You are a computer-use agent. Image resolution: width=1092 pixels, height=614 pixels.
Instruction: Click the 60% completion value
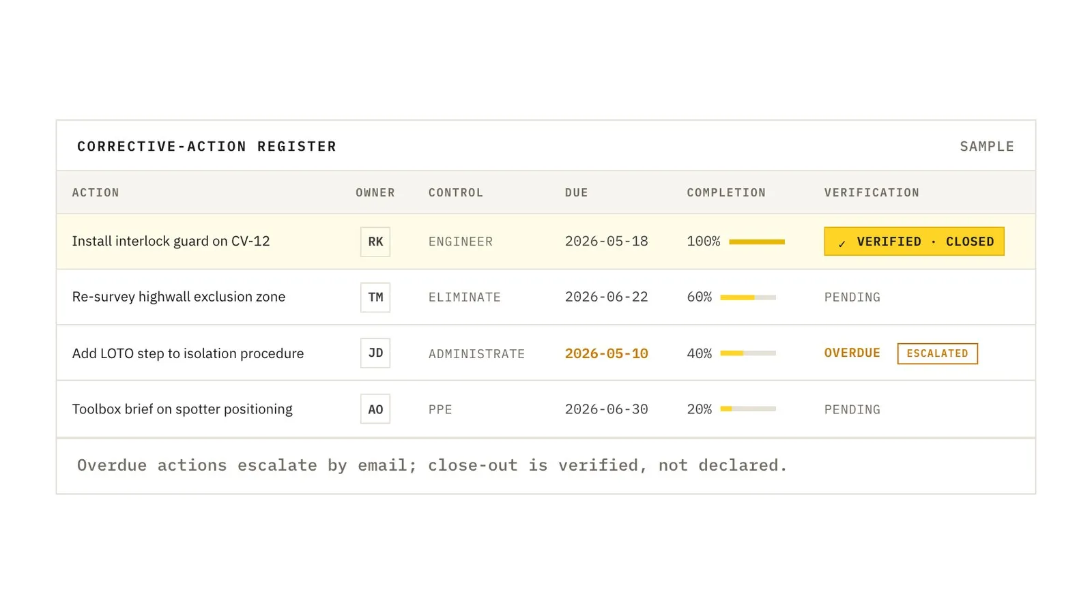(x=700, y=297)
